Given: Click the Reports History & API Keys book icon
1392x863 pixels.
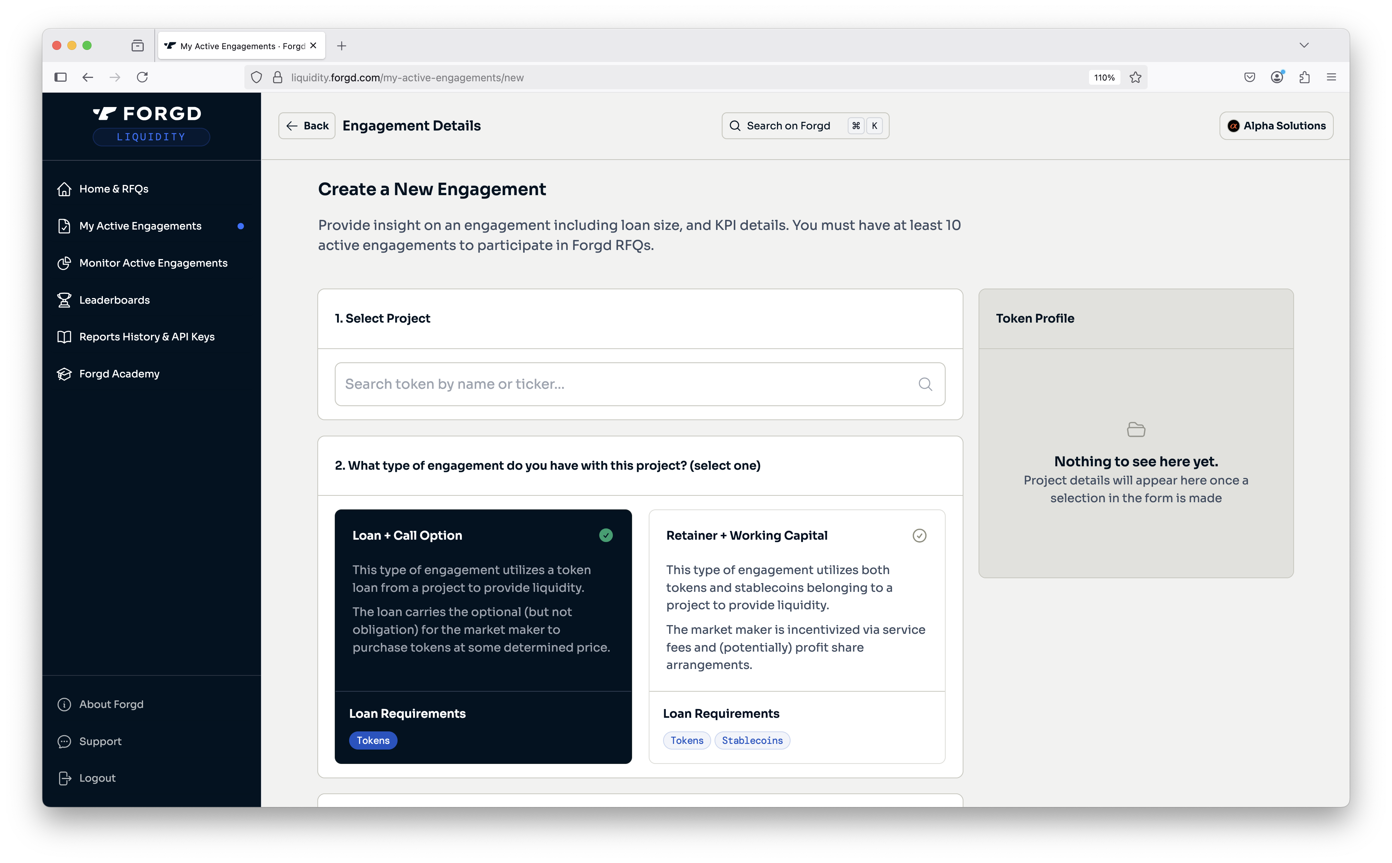Looking at the screenshot, I should click(64, 337).
